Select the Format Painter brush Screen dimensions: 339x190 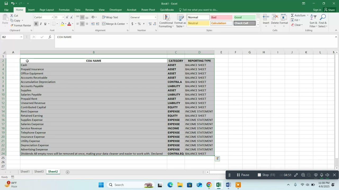point(12,25)
